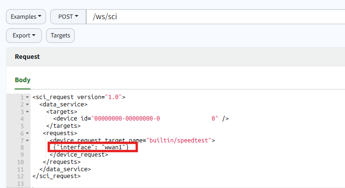
Task: Switch to the Body tab
Action: point(23,80)
